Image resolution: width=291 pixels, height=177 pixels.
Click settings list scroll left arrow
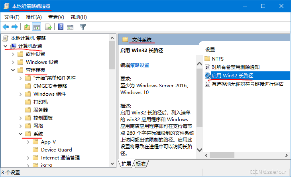[206, 155]
